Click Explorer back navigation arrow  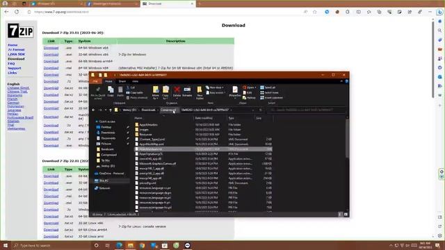tap(93, 110)
